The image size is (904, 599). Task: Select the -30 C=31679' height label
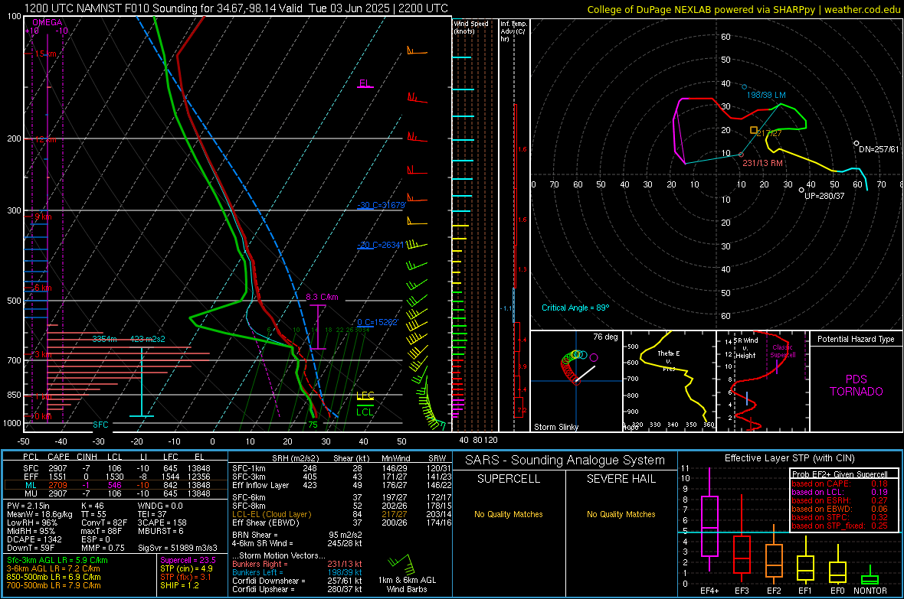pos(381,205)
